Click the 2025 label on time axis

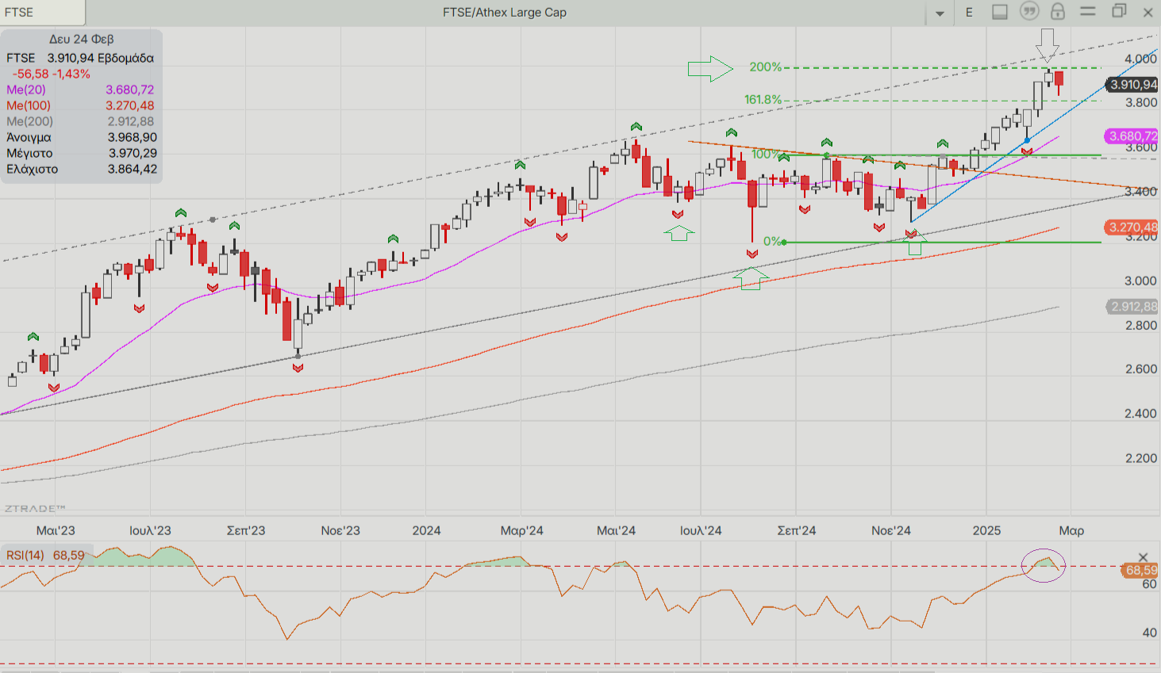[x=986, y=530]
